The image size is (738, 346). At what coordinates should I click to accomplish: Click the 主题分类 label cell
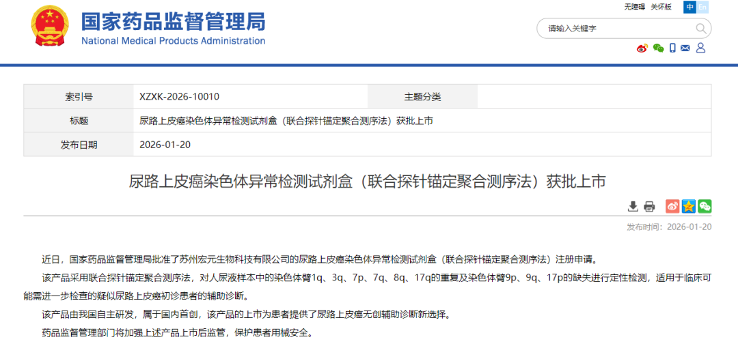tap(422, 97)
